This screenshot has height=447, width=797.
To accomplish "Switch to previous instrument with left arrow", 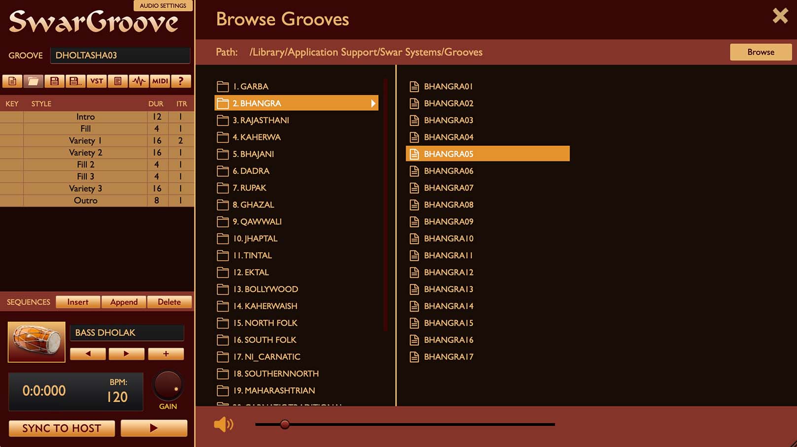I will pyautogui.click(x=88, y=354).
